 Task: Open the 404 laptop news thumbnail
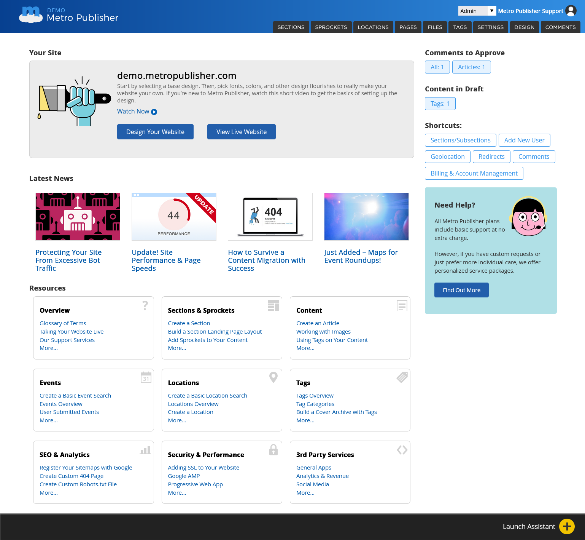(x=270, y=217)
